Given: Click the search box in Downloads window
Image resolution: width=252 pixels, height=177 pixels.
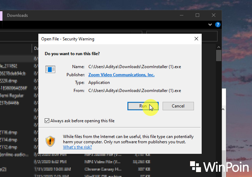Looking at the screenshot, I should [x=182, y=36].
